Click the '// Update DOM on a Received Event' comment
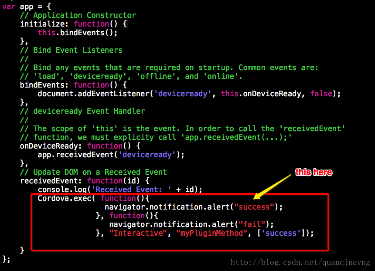 coord(93,172)
